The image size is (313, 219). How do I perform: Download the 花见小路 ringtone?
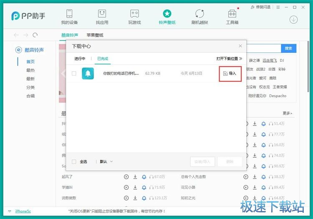pyautogui.click(x=255, y=187)
